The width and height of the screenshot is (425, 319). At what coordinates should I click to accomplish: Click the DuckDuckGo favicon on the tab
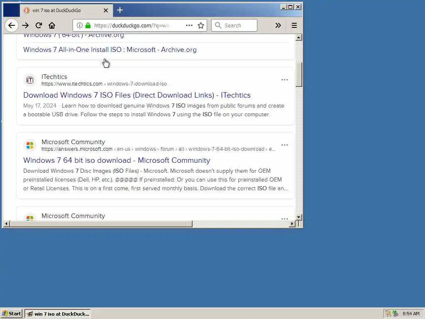(x=27, y=10)
